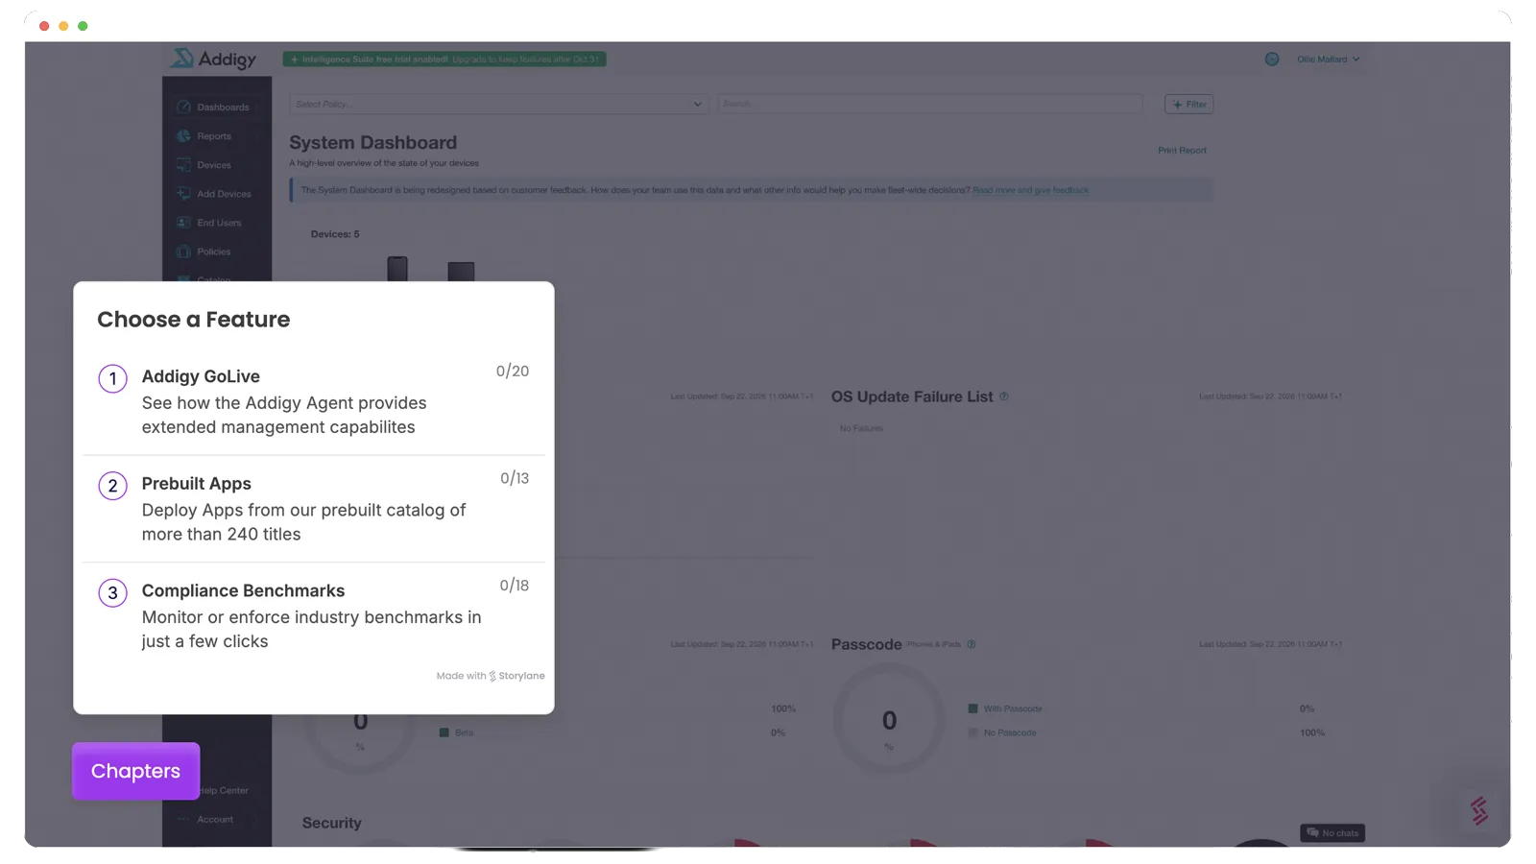Click the System Dashboard heading

coord(373,143)
